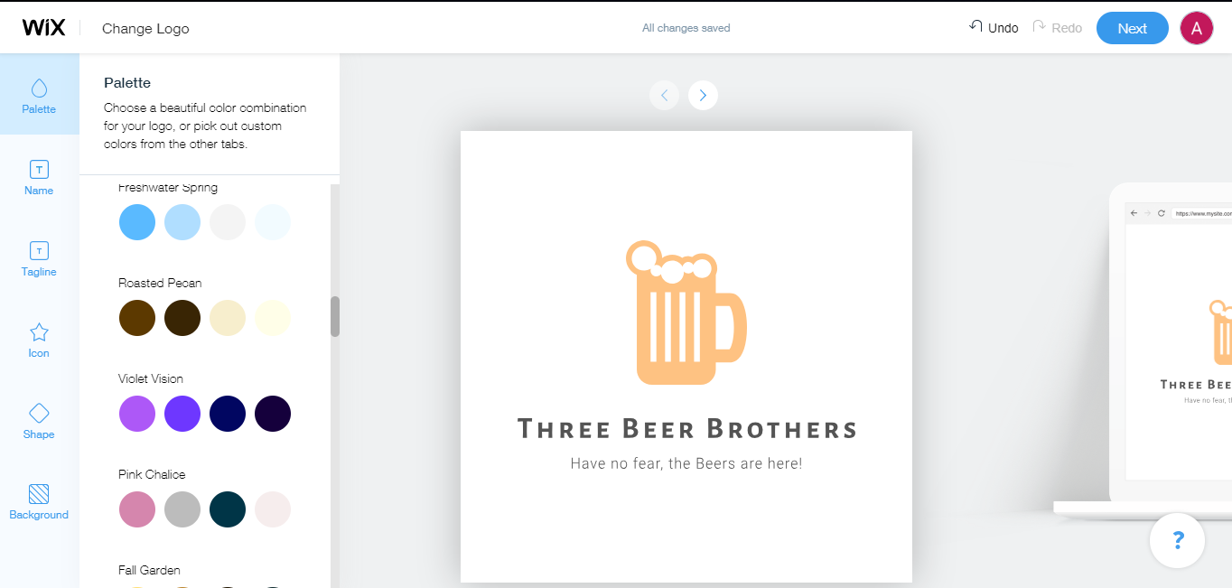1232x588 pixels.
Task: Select the Freshwater Spring blue color swatch
Action: click(137, 222)
